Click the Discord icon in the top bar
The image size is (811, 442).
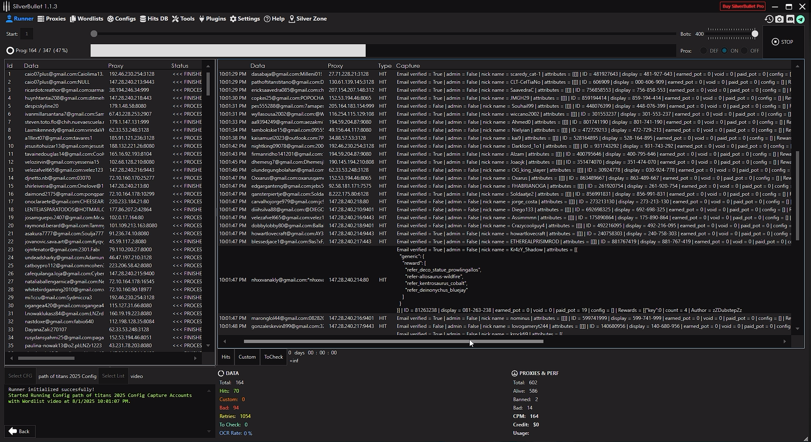(x=790, y=19)
